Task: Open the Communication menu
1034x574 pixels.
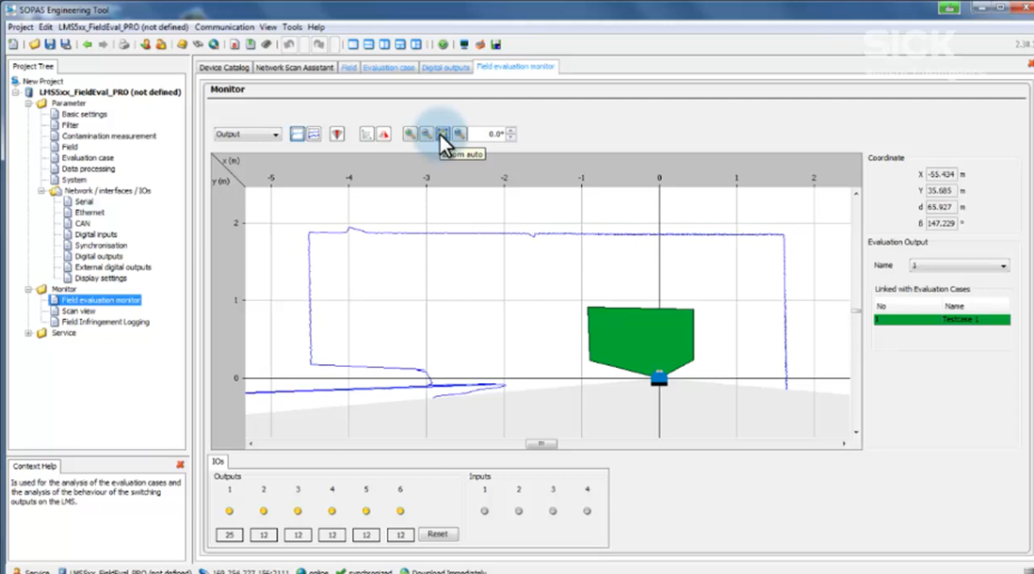Action: click(224, 27)
